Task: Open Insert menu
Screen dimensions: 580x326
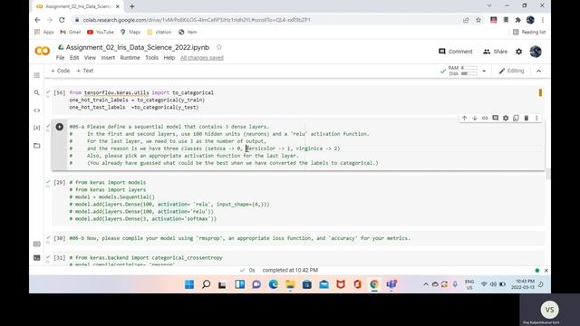Action: [108, 58]
